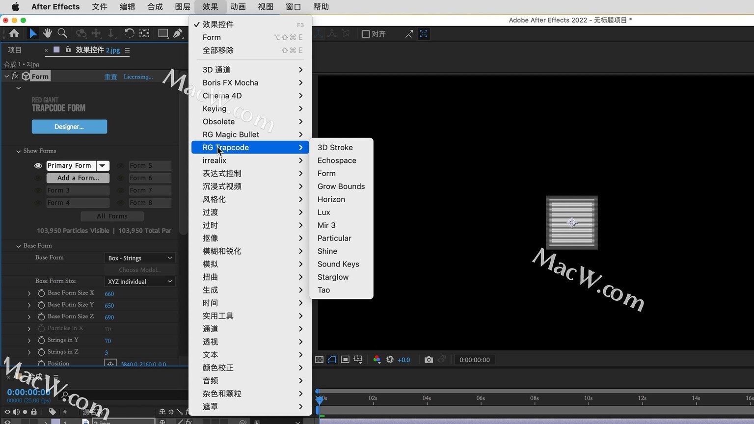Collapse the Form effect twirl arrow
The height and width of the screenshot is (424, 754).
coord(6,76)
